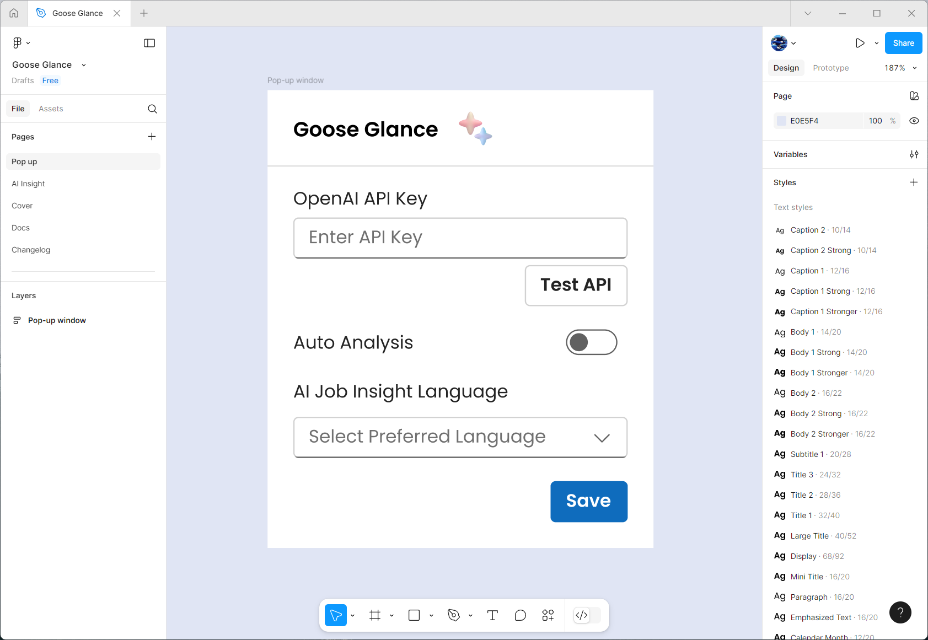The width and height of the screenshot is (928, 640).
Task: Select the Text tool
Action: 492,615
